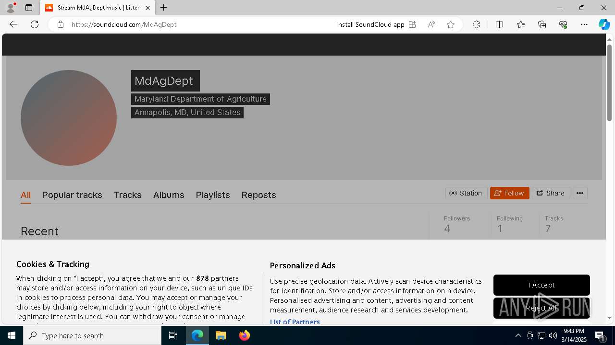Click the MdAgDept profile avatar
The image size is (615, 345).
pos(69,118)
